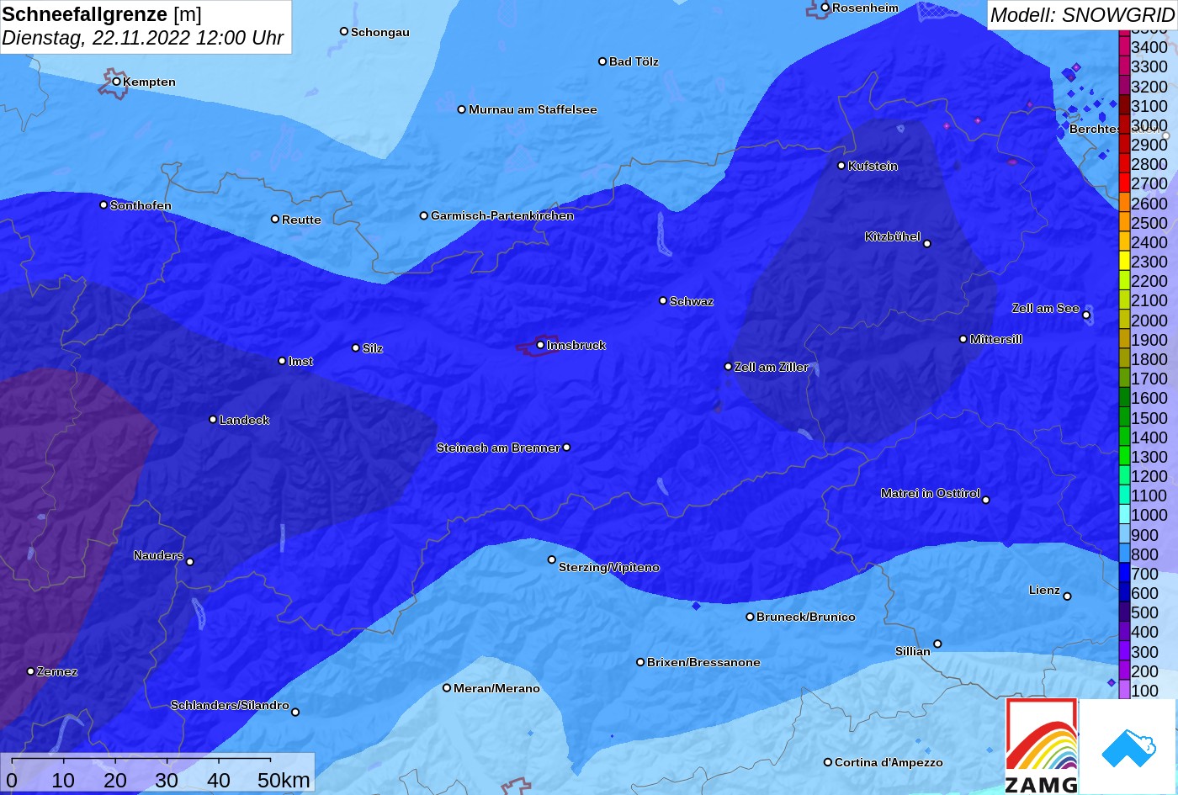The image size is (1178, 795).
Task: Select the Meran/Merano location marker
Action: click(x=447, y=688)
